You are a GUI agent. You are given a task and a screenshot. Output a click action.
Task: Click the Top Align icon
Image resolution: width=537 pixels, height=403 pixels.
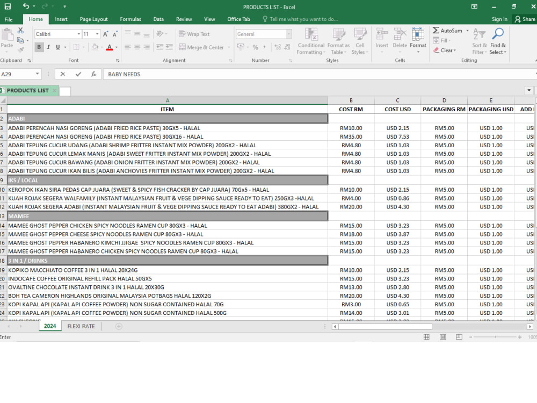(127, 33)
